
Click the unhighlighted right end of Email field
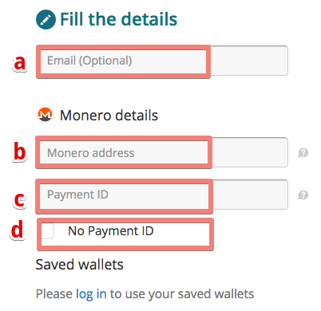pos(249,61)
